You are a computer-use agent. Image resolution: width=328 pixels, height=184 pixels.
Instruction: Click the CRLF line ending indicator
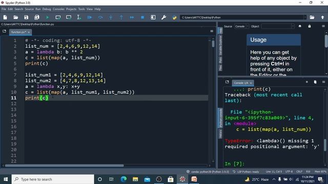tap(299, 172)
